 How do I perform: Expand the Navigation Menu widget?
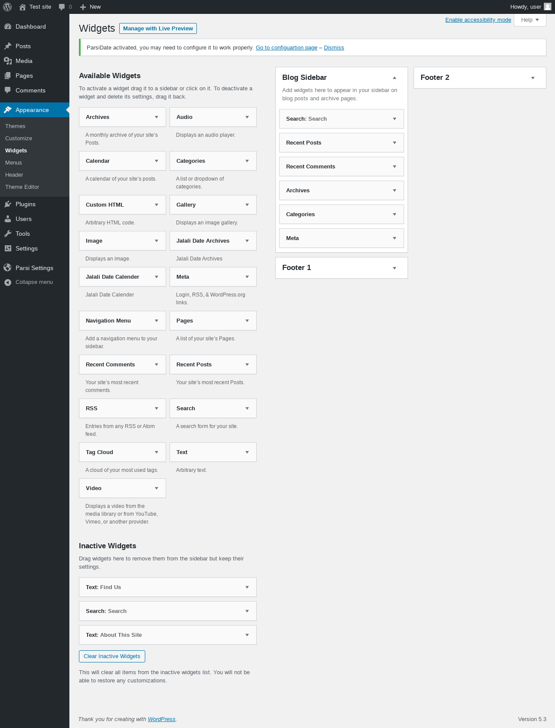(x=157, y=321)
